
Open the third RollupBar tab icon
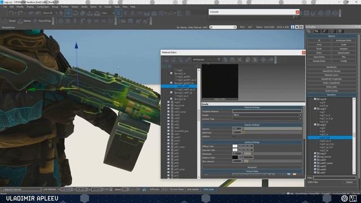324,32
